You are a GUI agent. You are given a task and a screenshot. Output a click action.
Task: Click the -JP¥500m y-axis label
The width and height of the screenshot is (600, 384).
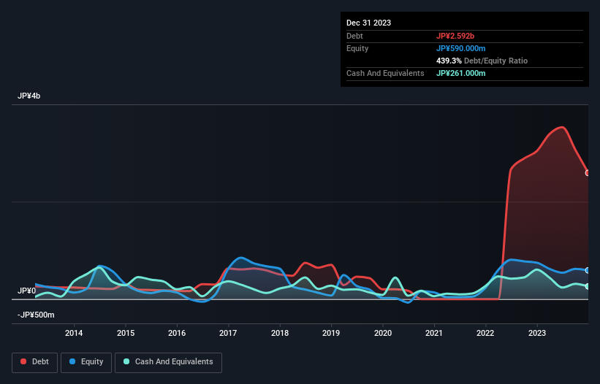point(36,315)
